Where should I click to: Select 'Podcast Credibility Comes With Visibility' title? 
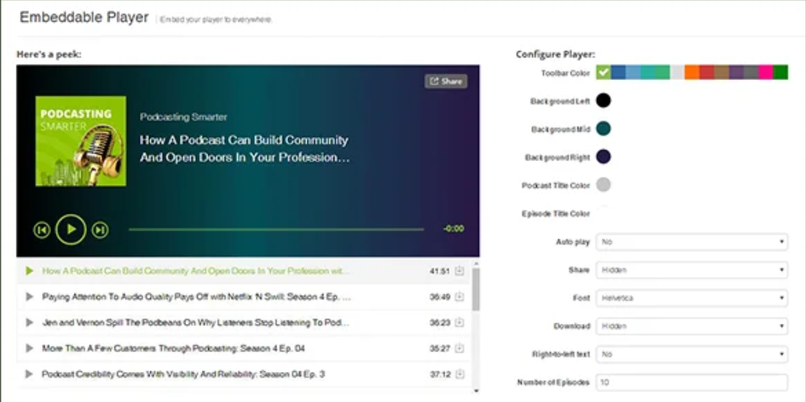(x=183, y=374)
